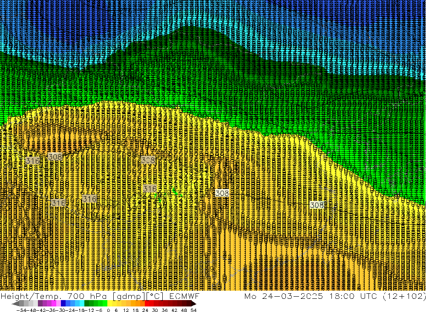Click the '18:00 UTC' time text
This screenshot has width=426, height=312.
354,296
